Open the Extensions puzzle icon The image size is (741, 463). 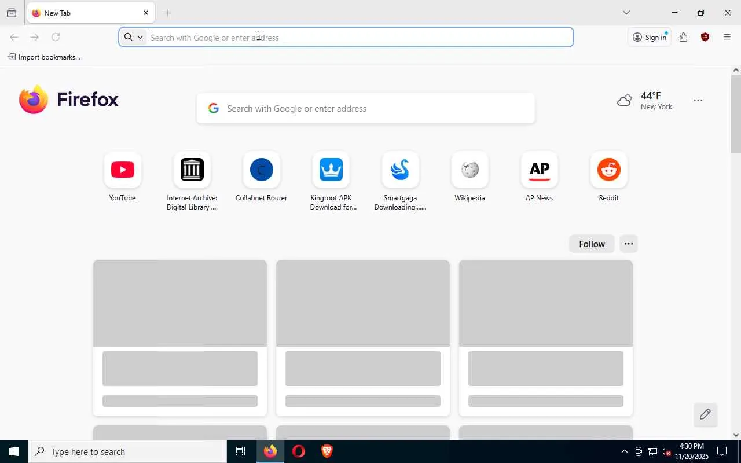click(684, 38)
